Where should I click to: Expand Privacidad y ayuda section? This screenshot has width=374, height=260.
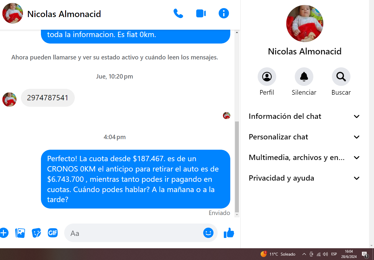[x=304, y=178]
